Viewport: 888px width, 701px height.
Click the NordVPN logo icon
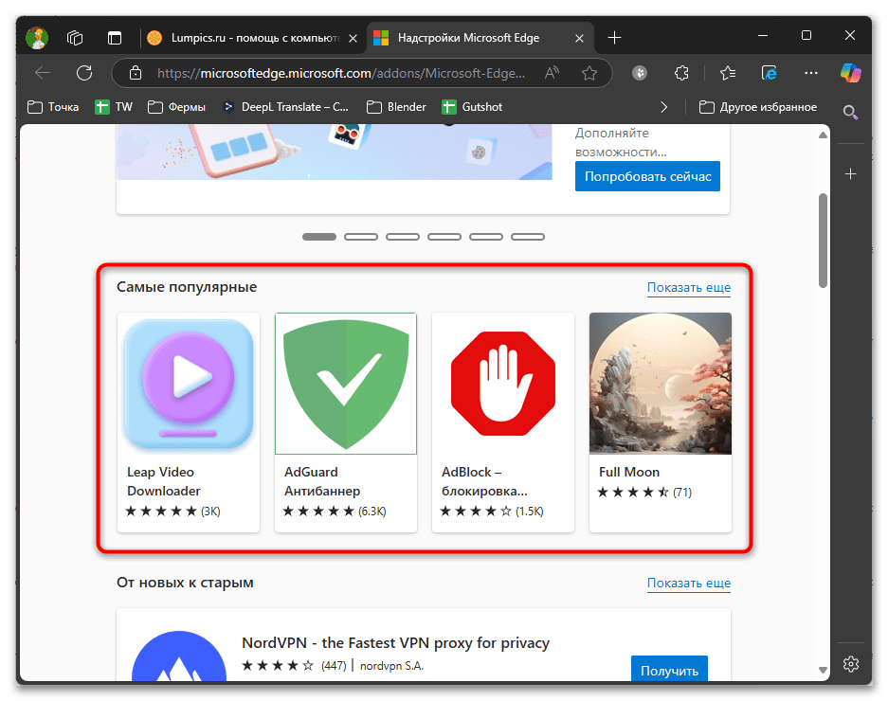(x=179, y=656)
